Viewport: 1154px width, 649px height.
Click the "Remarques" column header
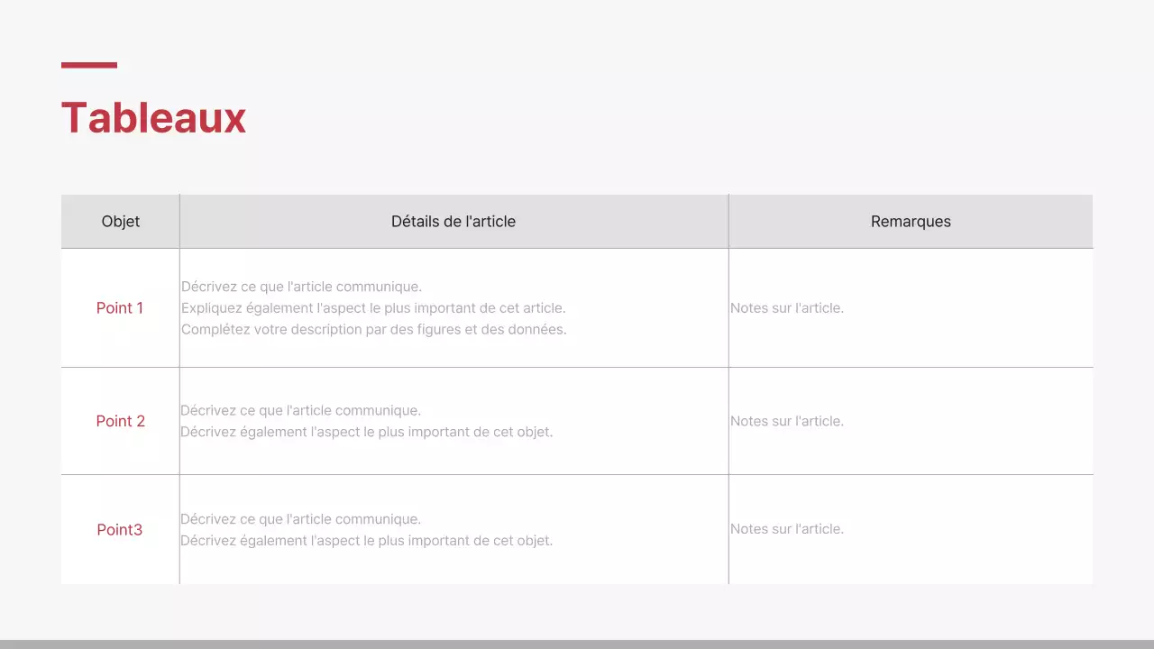(x=911, y=222)
